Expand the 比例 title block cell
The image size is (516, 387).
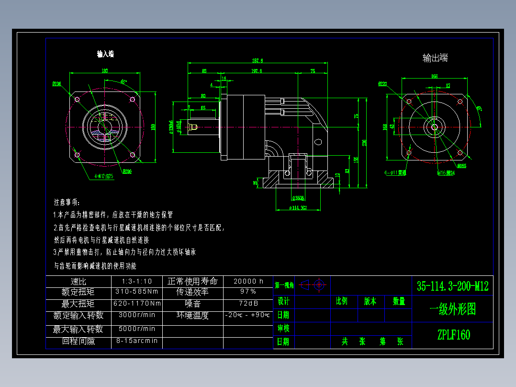tap(343, 302)
